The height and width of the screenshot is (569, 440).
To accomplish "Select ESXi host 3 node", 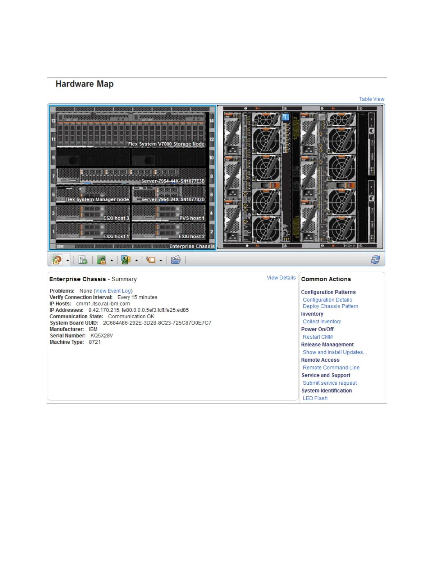I will [x=93, y=213].
